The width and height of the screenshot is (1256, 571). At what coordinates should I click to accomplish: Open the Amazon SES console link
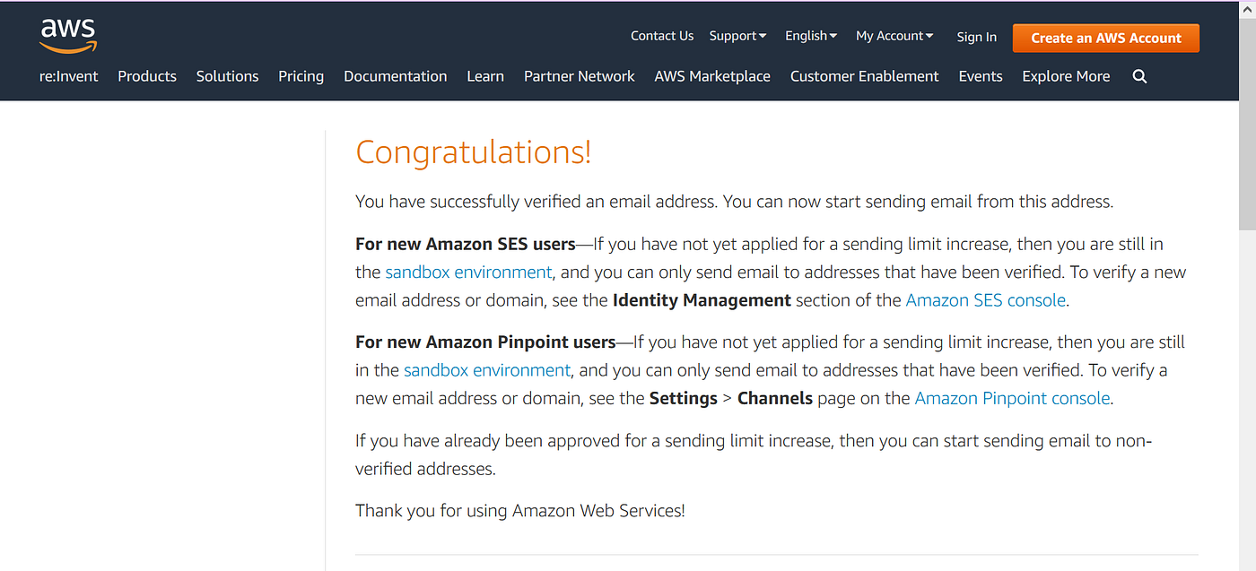(985, 299)
